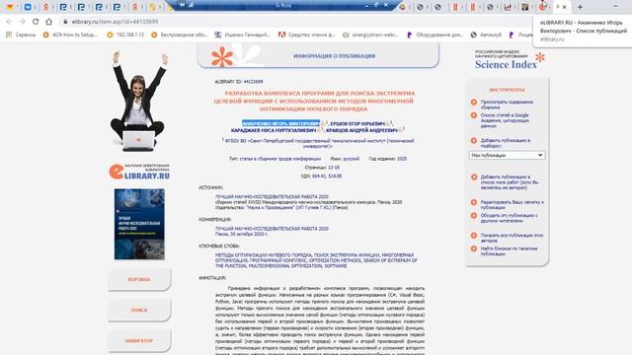Open the browser home page icon
The height and width of the screenshot is (355, 632).
click(48, 22)
